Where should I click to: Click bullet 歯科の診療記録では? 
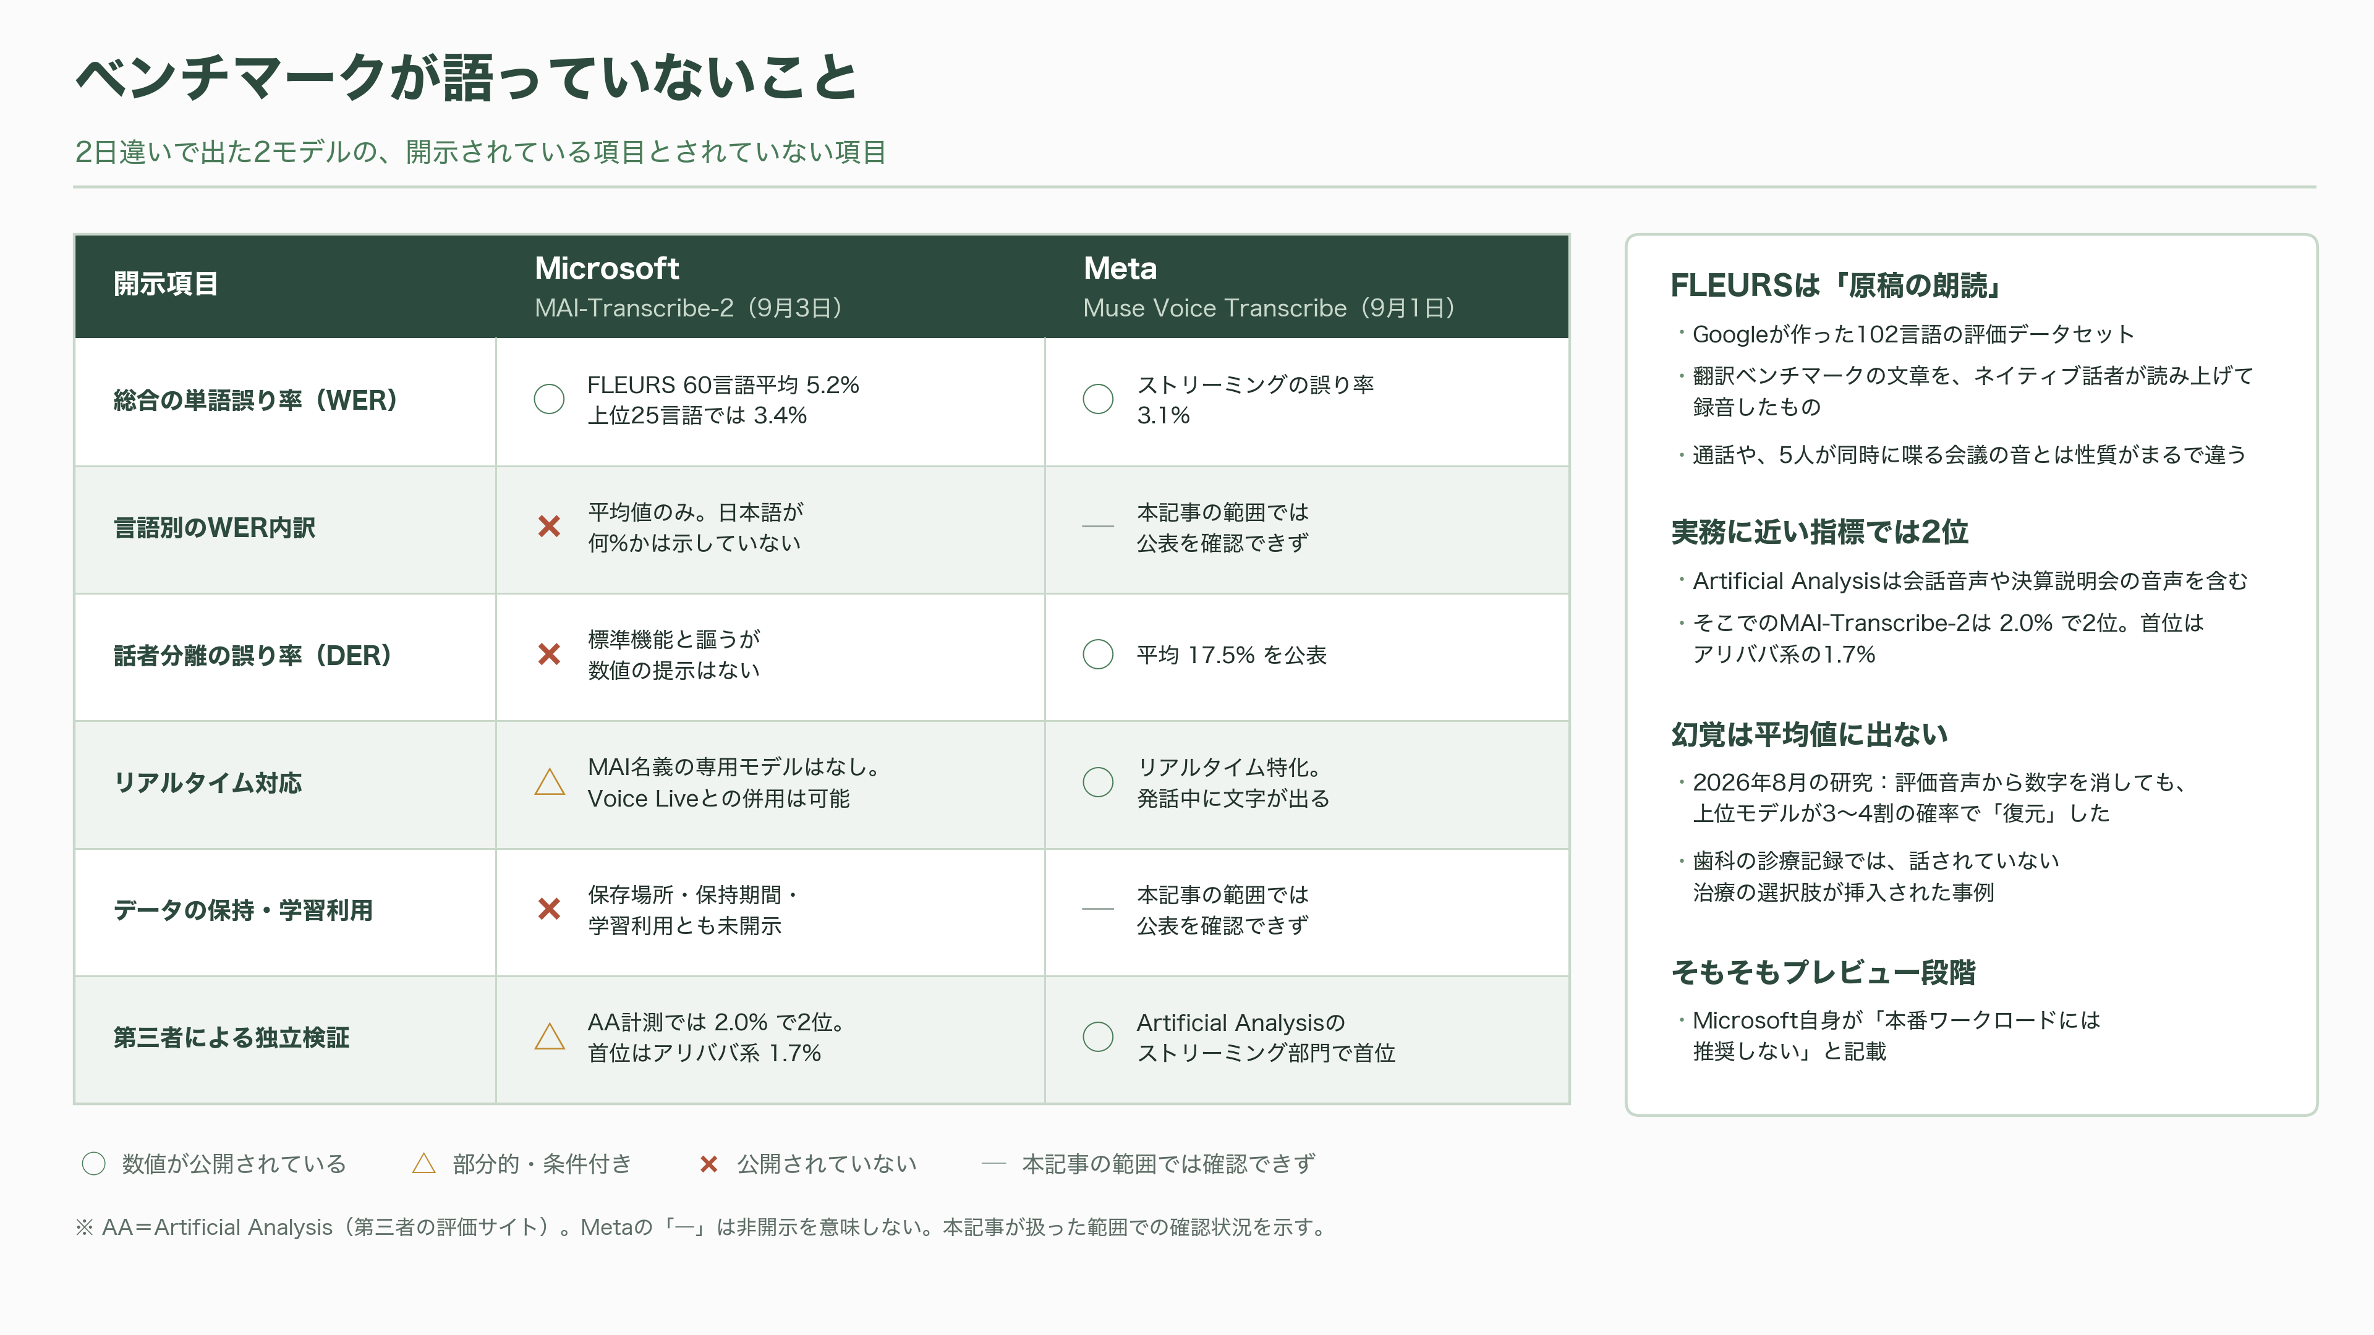point(1876,876)
